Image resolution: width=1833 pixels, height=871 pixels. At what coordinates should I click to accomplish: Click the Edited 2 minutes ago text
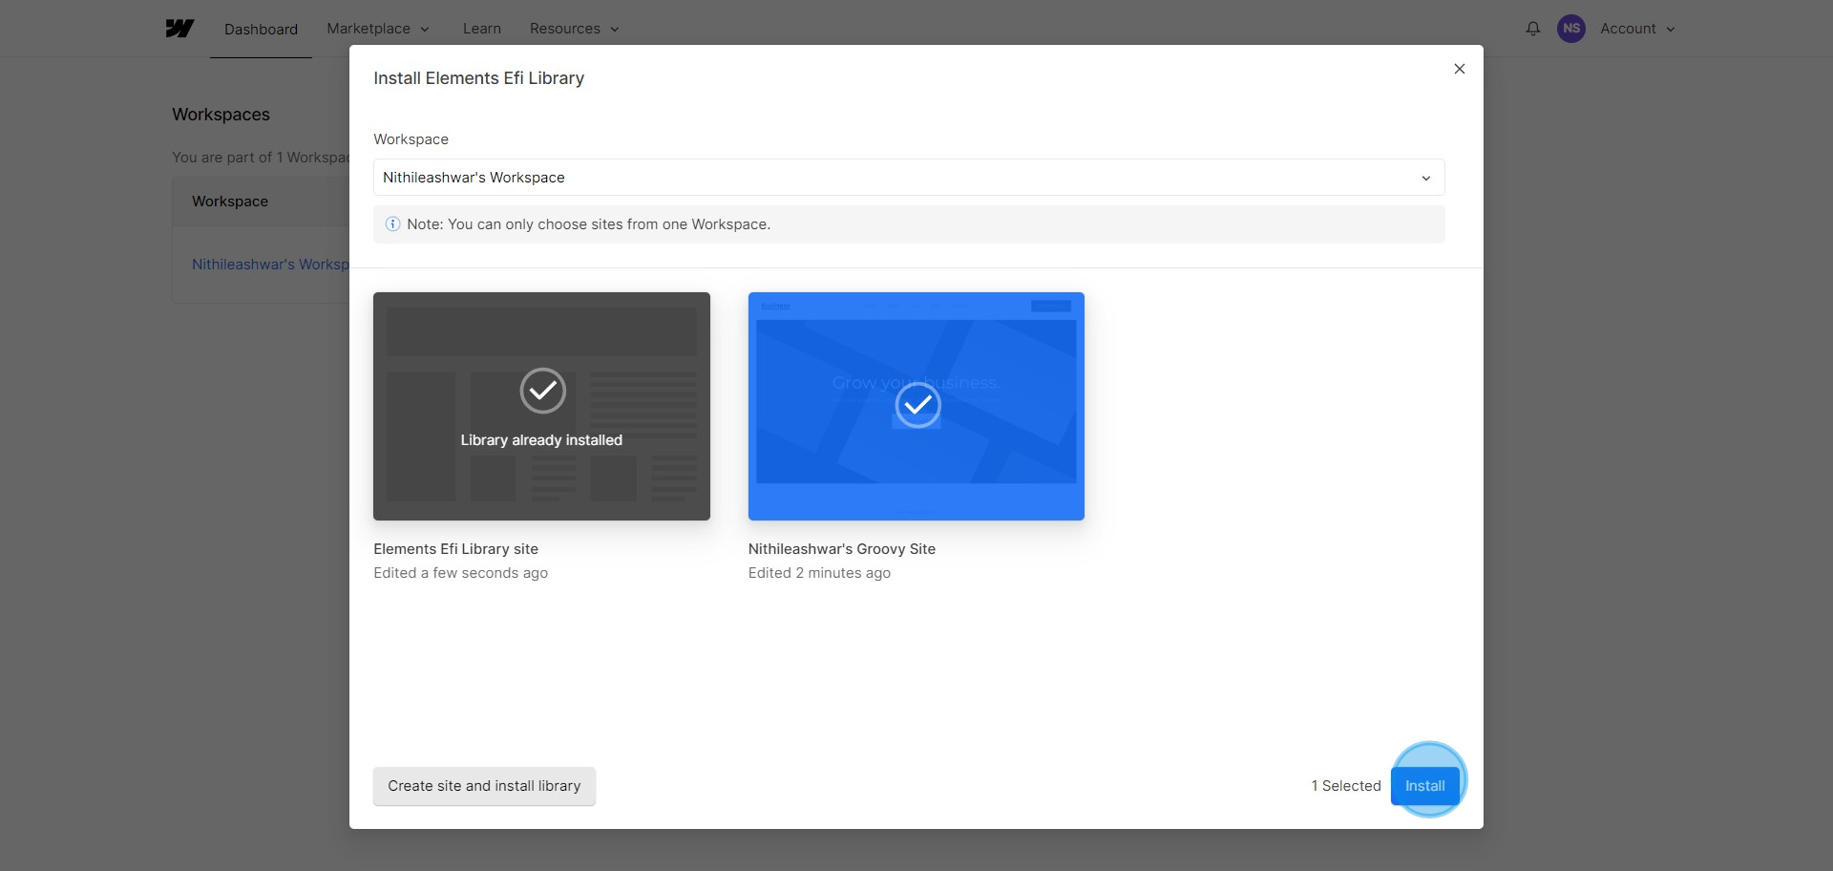coord(819,573)
